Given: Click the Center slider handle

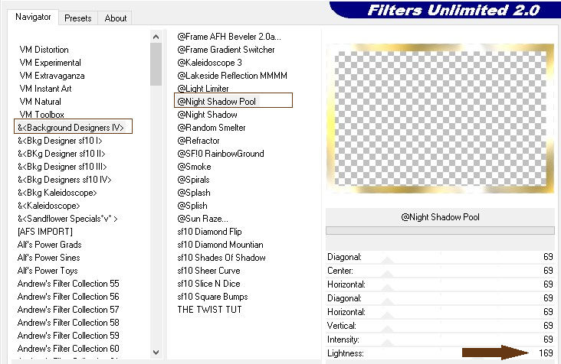Looking at the screenshot, I should click(x=387, y=271).
